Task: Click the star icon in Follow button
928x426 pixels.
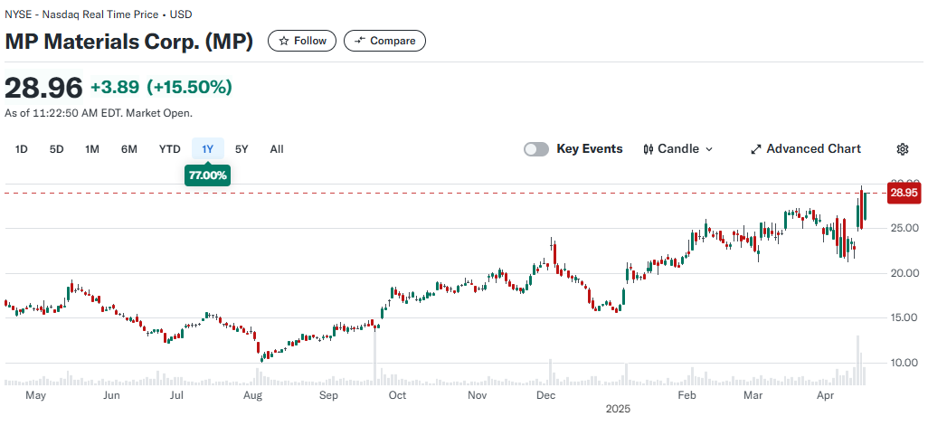Action: [x=284, y=41]
